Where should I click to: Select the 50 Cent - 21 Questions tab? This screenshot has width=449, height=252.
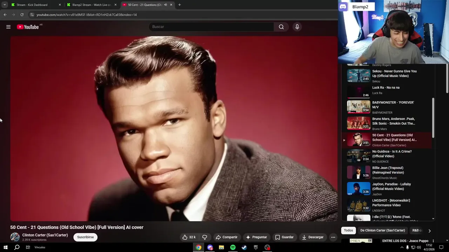(x=147, y=5)
